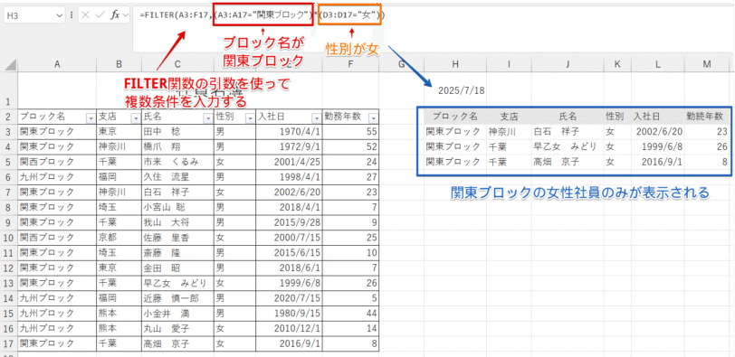Expand the chevron next to fx
The image size is (735, 357).
point(125,15)
